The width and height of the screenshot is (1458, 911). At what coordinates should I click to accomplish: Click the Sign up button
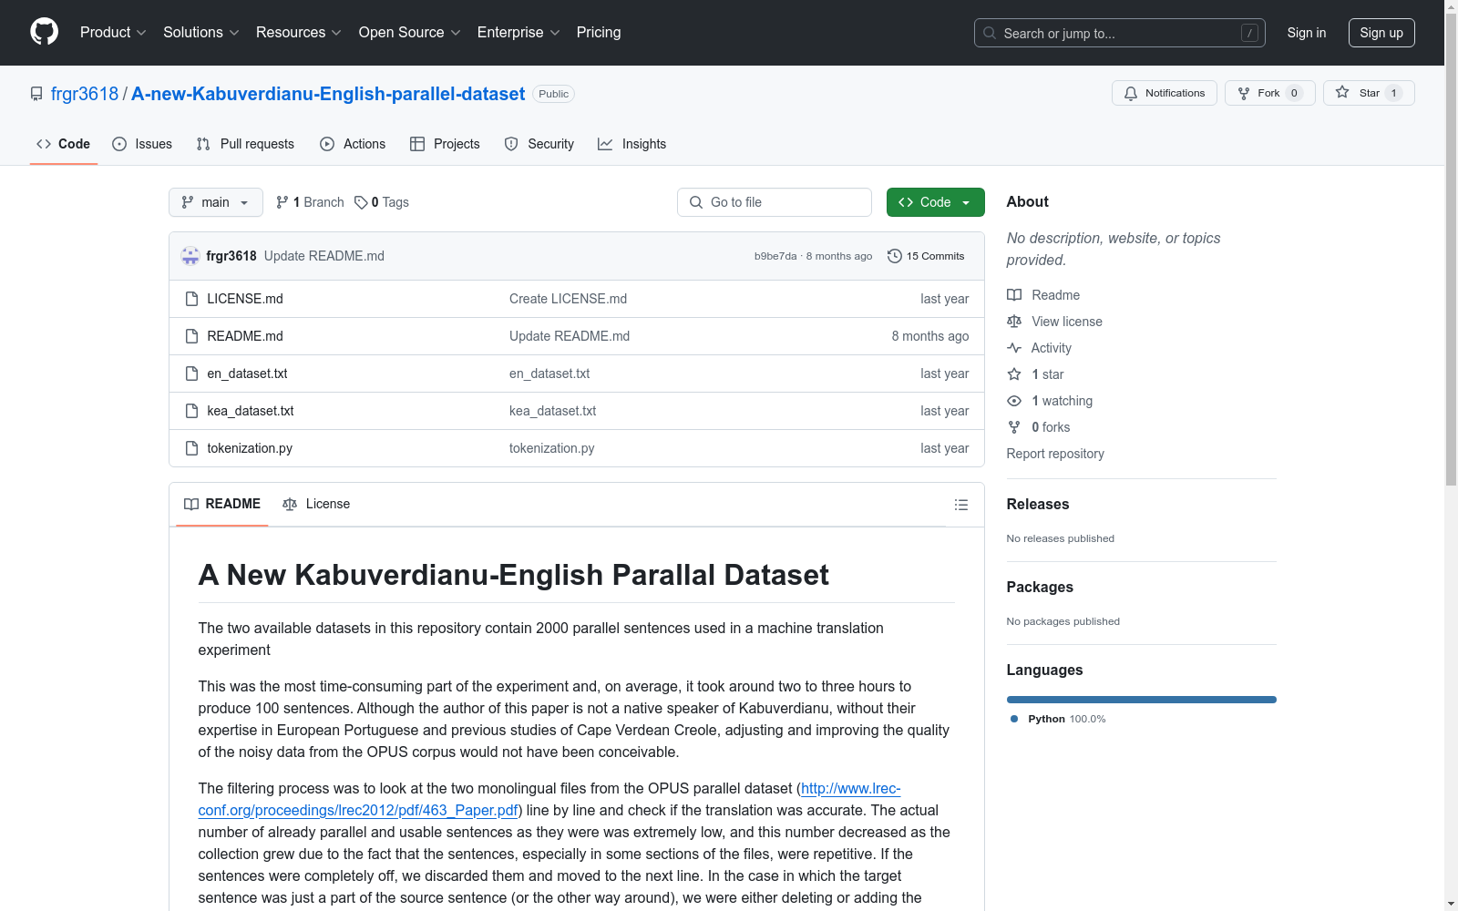click(1381, 33)
